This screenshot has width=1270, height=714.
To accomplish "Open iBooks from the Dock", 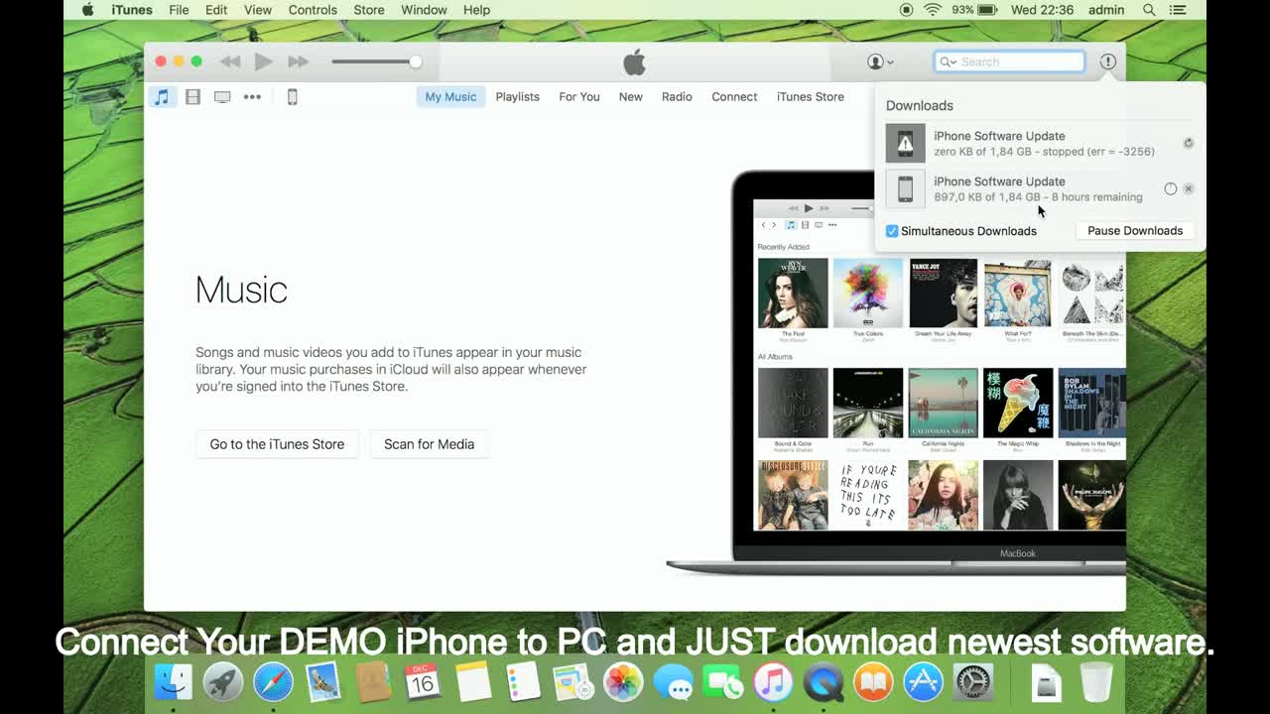I will click(873, 682).
